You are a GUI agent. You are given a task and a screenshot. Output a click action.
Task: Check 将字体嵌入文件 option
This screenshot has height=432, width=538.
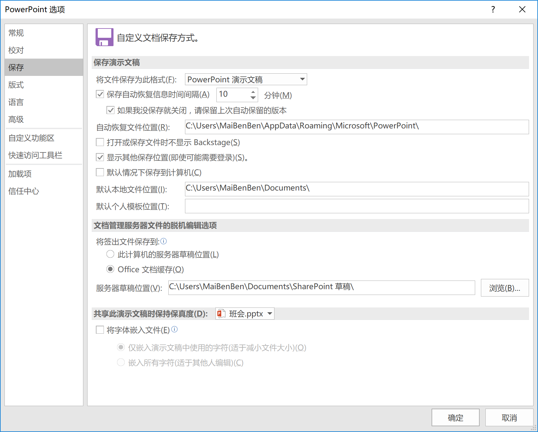point(100,330)
